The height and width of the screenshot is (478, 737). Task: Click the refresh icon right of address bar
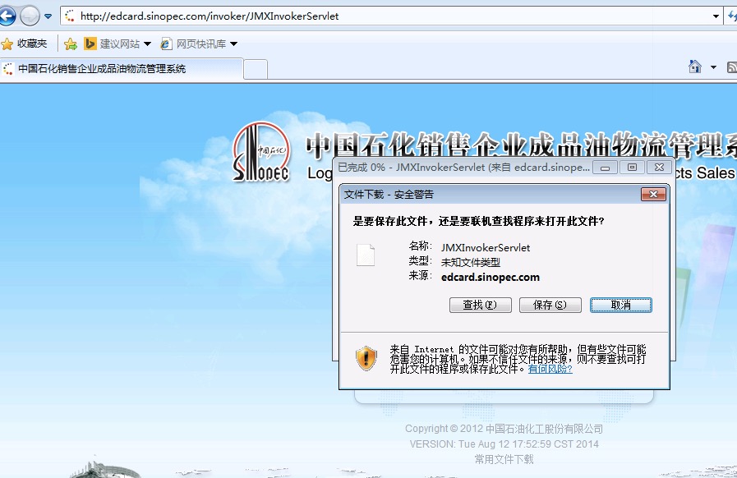pos(732,16)
